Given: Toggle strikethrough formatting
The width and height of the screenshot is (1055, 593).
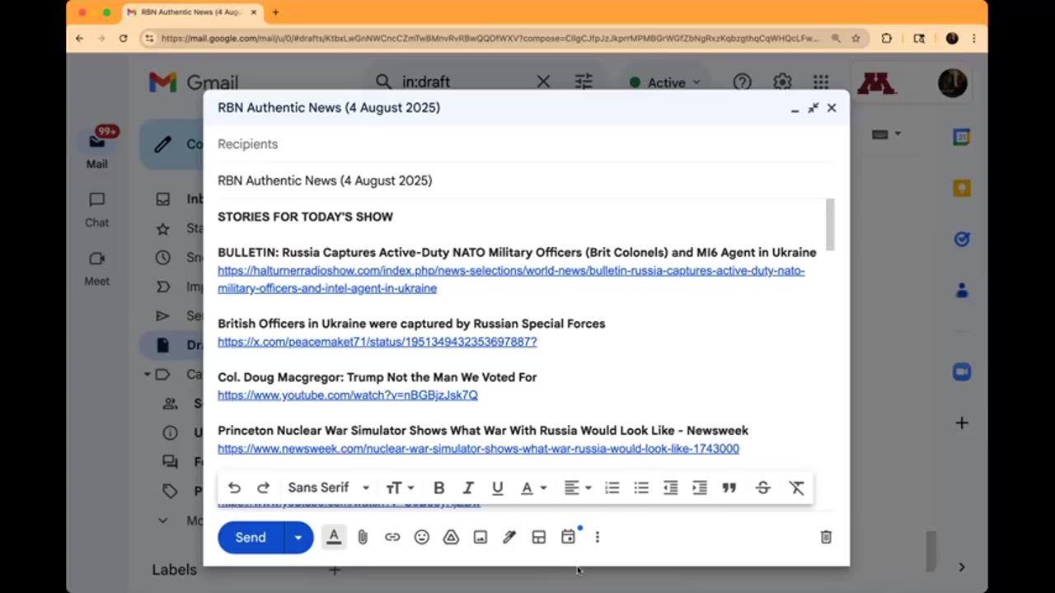Looking at the screenshot, I should tap(762, 488).
